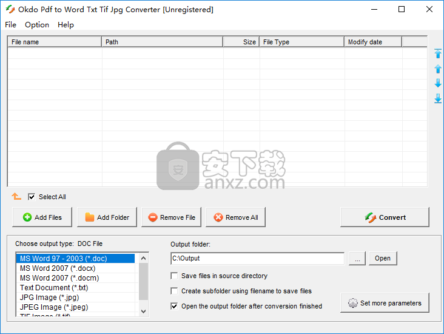The height and width of the screenshot is (334, 444).
Task: Click the move to top arrow icon
Action: point(438,54)
